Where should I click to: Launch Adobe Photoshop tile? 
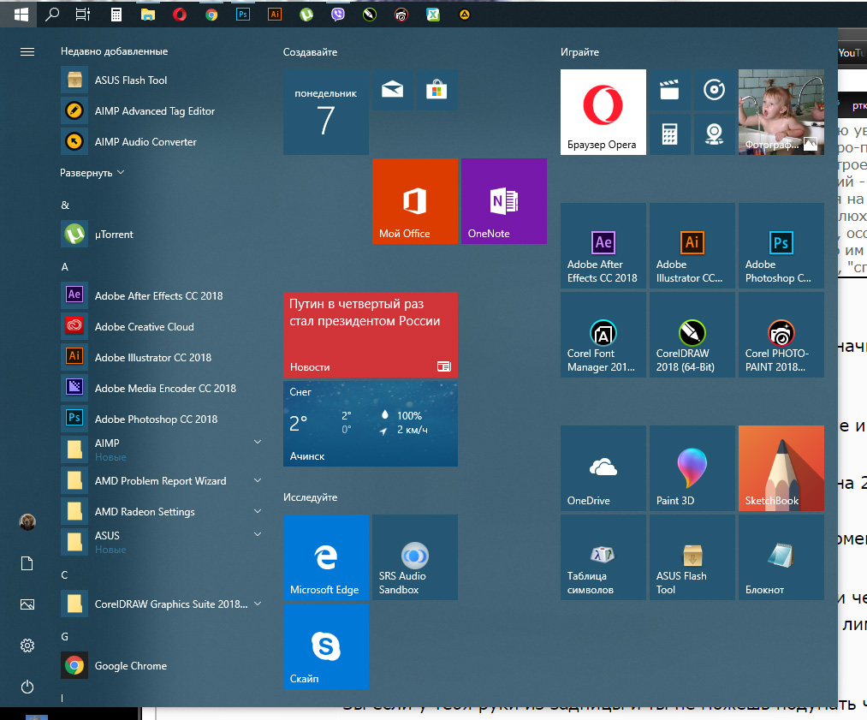point(781,246)
